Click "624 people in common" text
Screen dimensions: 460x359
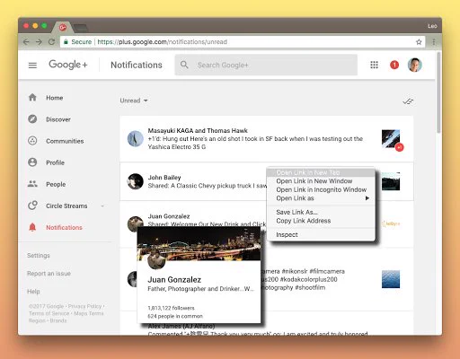pyautogui.click(x=175, y=316)
